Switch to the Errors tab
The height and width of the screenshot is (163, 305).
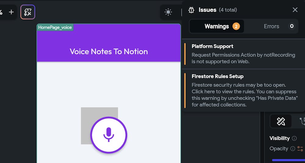tap(271, 26)
